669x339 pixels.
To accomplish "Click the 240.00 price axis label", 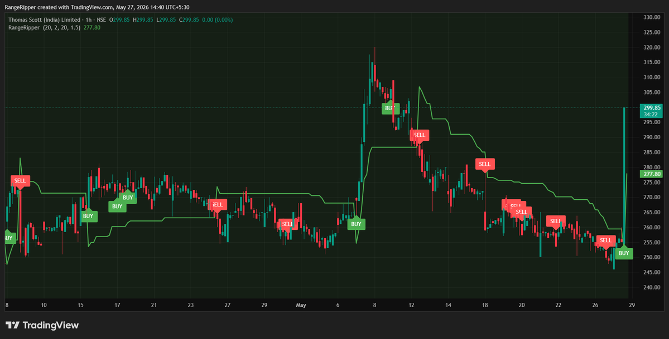I will (x=652, y=287).
